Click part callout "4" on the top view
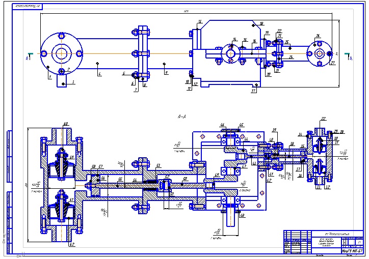The image size is (369, 259). coord(100,74)
